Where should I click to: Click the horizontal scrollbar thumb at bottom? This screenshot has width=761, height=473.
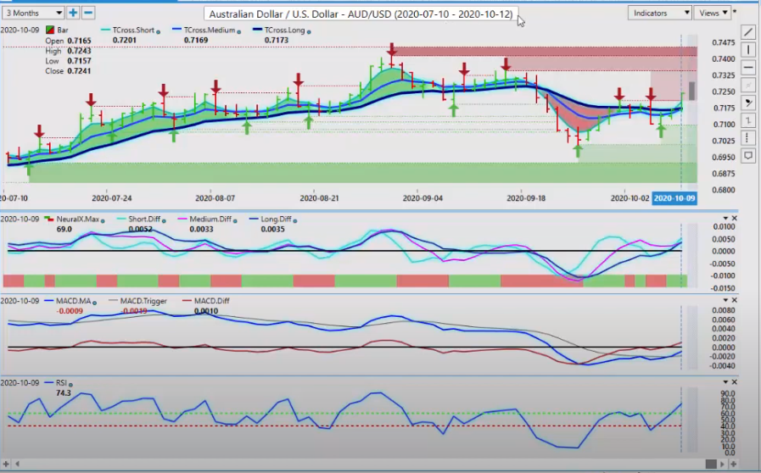(711, 465)
